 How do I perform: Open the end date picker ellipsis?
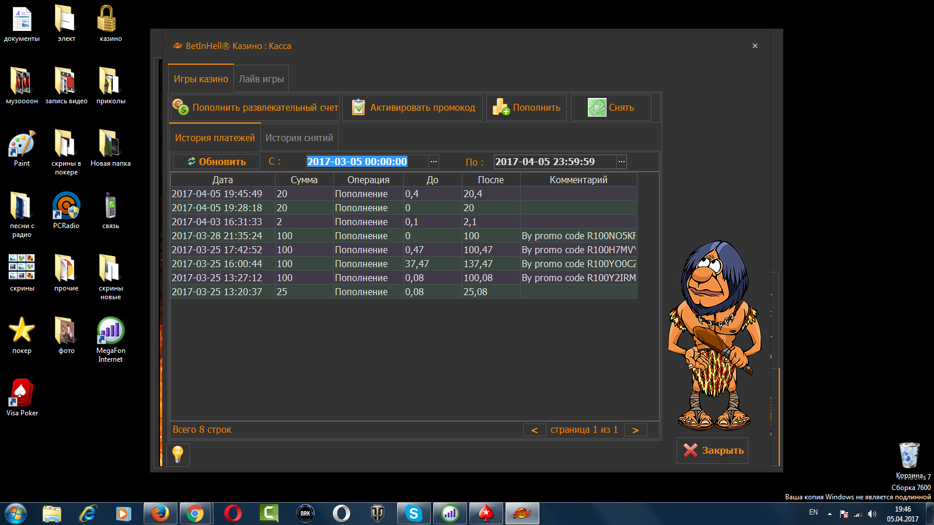[x=622, y=162]
